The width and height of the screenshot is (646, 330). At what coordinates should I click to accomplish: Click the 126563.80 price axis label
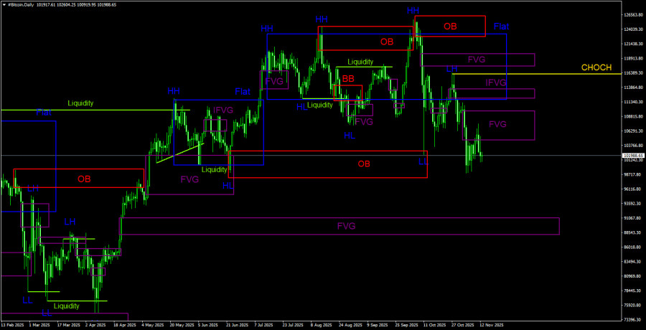click(632, 14)
